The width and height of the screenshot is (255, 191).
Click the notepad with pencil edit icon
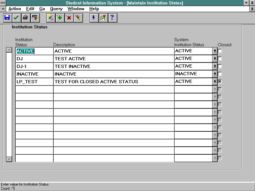pos(103,18)
